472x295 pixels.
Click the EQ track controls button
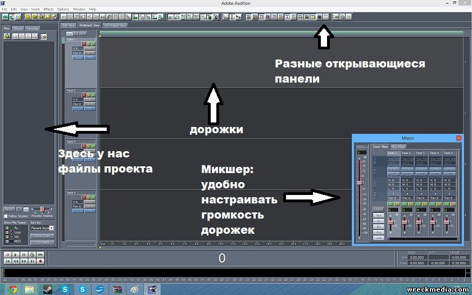[76, 33]
